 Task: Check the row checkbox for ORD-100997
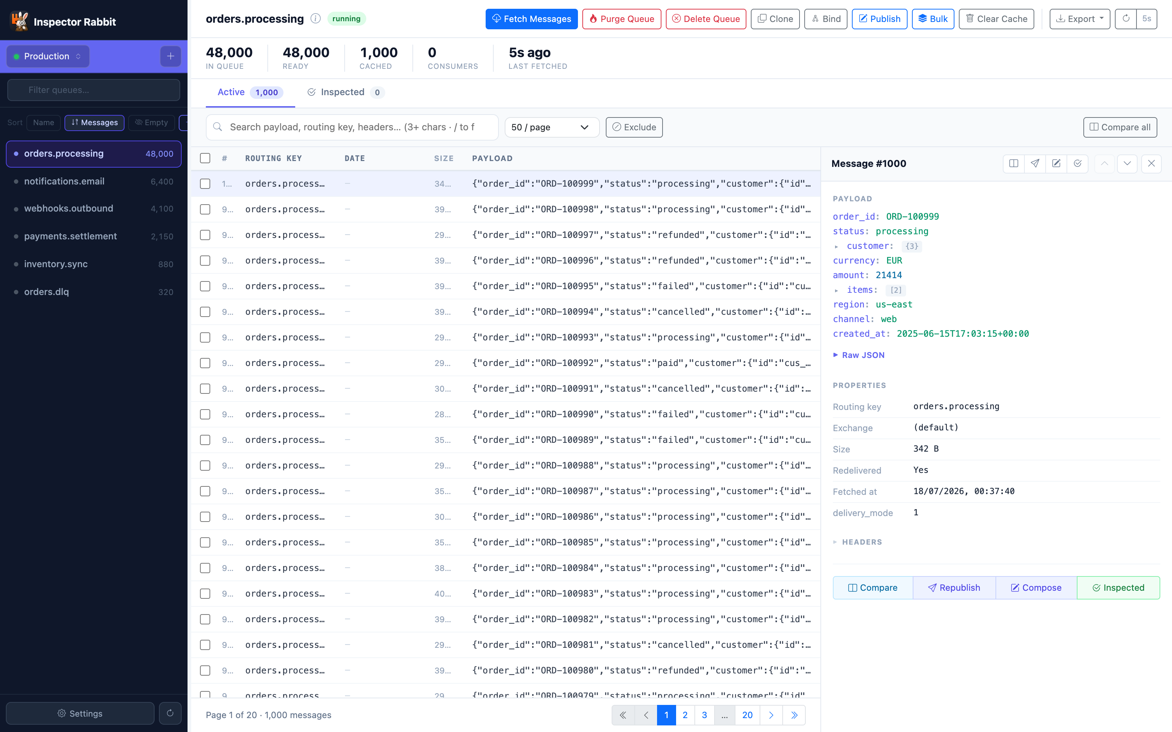205,235
